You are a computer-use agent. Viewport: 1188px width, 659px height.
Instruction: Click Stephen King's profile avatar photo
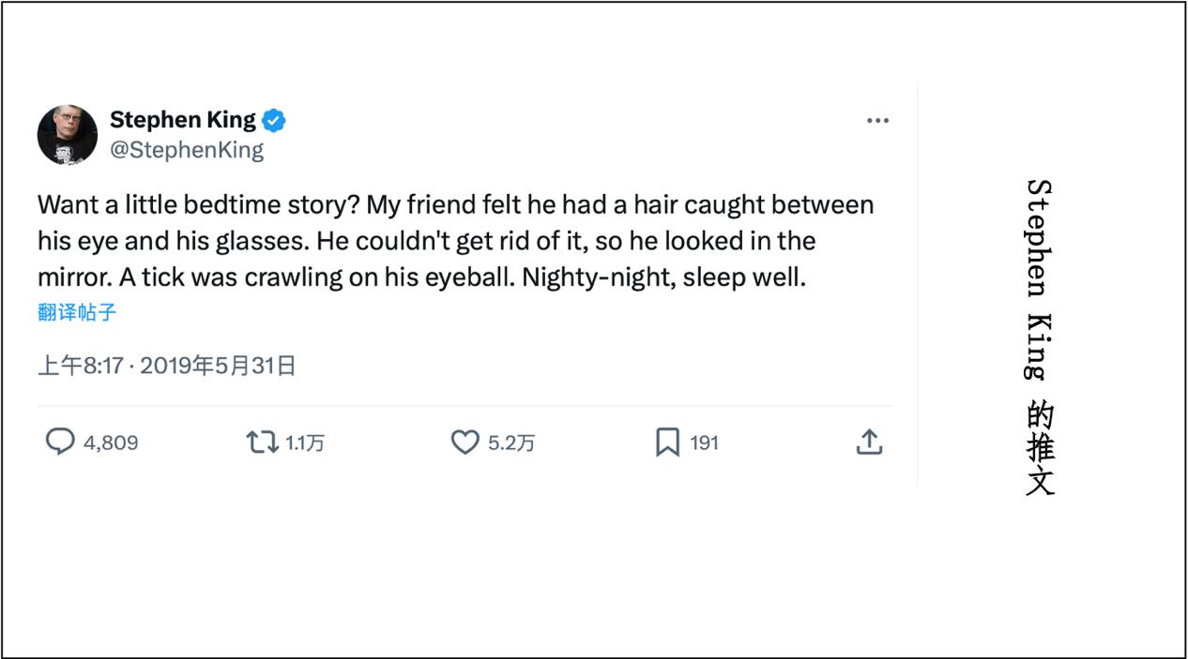68,135
